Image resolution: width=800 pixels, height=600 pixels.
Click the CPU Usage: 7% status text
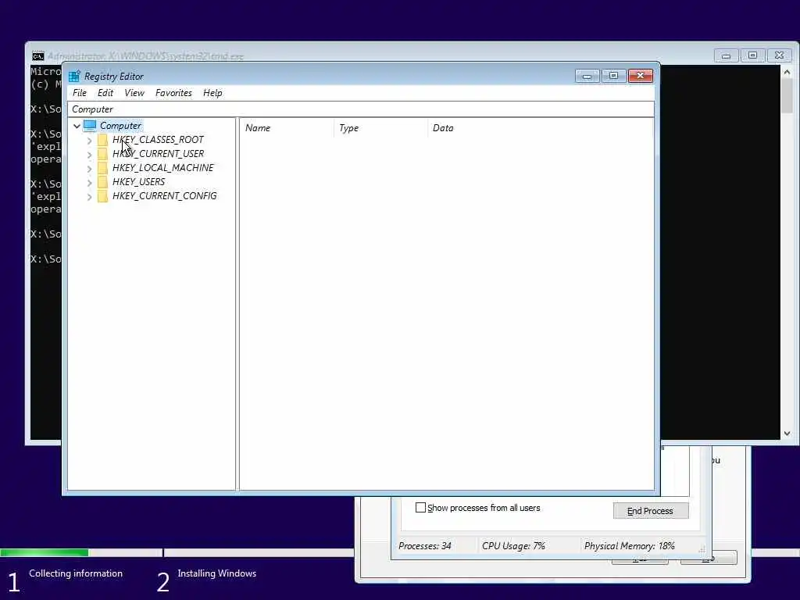513,546
